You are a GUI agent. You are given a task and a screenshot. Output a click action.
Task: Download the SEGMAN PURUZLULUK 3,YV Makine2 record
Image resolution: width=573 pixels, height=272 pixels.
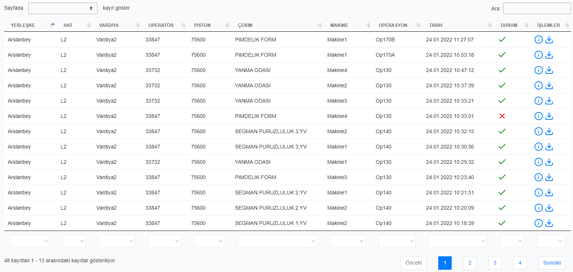point(549,131)
